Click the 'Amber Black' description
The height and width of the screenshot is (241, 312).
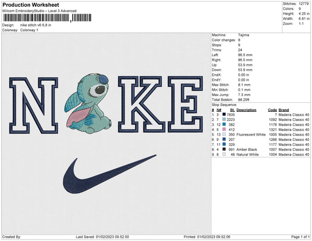click(x=246, y=150)
